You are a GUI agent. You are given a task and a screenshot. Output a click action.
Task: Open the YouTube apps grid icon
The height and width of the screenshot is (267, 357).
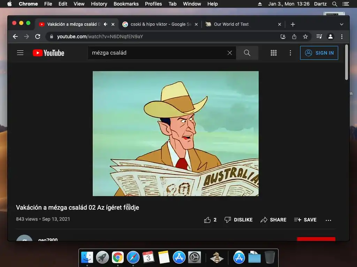[x=274, y=53]
